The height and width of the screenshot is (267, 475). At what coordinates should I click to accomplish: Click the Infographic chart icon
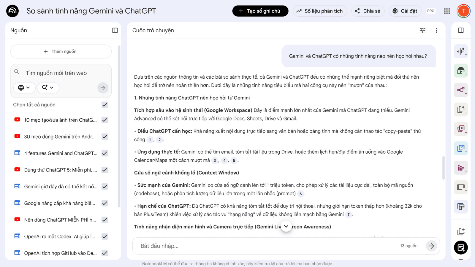point(461,168)
